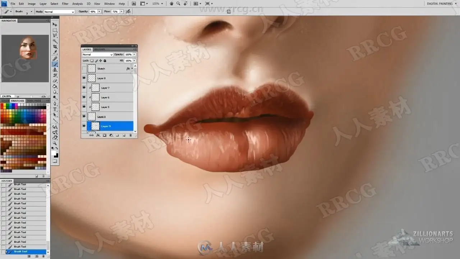The height and width of the screenshot is (259, 460).
Task: Select the Pen tool
Action: [55, 104]
